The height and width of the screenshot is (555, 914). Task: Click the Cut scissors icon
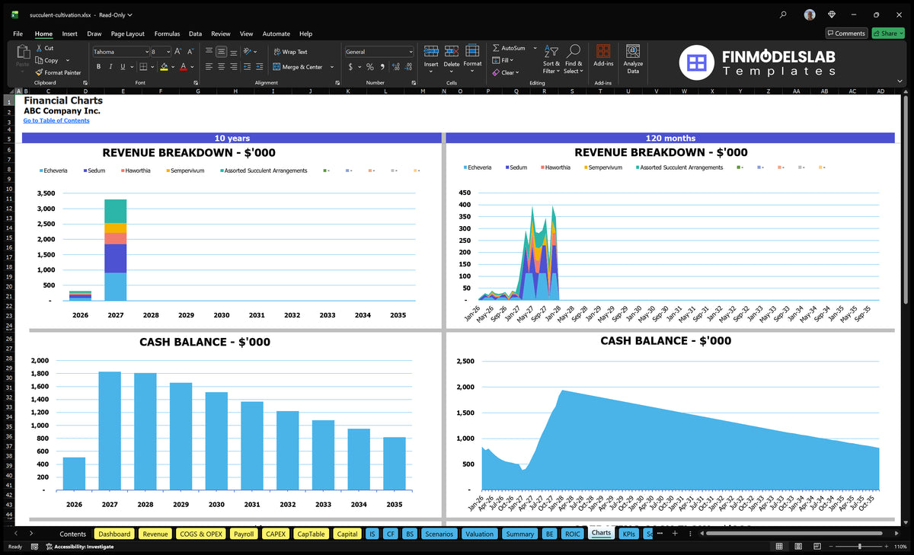tap(39, 48)
